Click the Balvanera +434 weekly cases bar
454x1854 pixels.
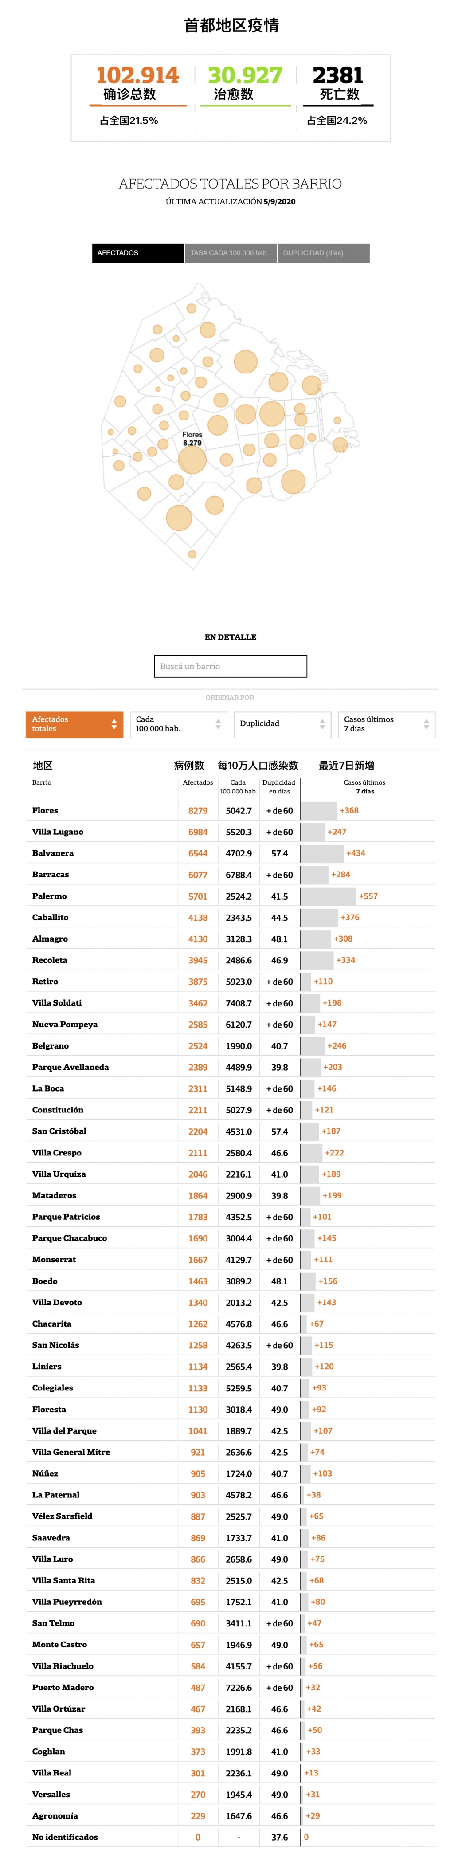[x=321, y=853]
